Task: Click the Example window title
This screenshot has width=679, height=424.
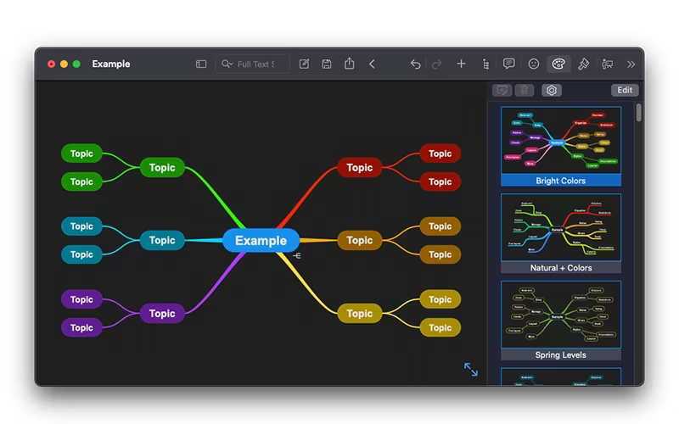Action: point(111,64)
